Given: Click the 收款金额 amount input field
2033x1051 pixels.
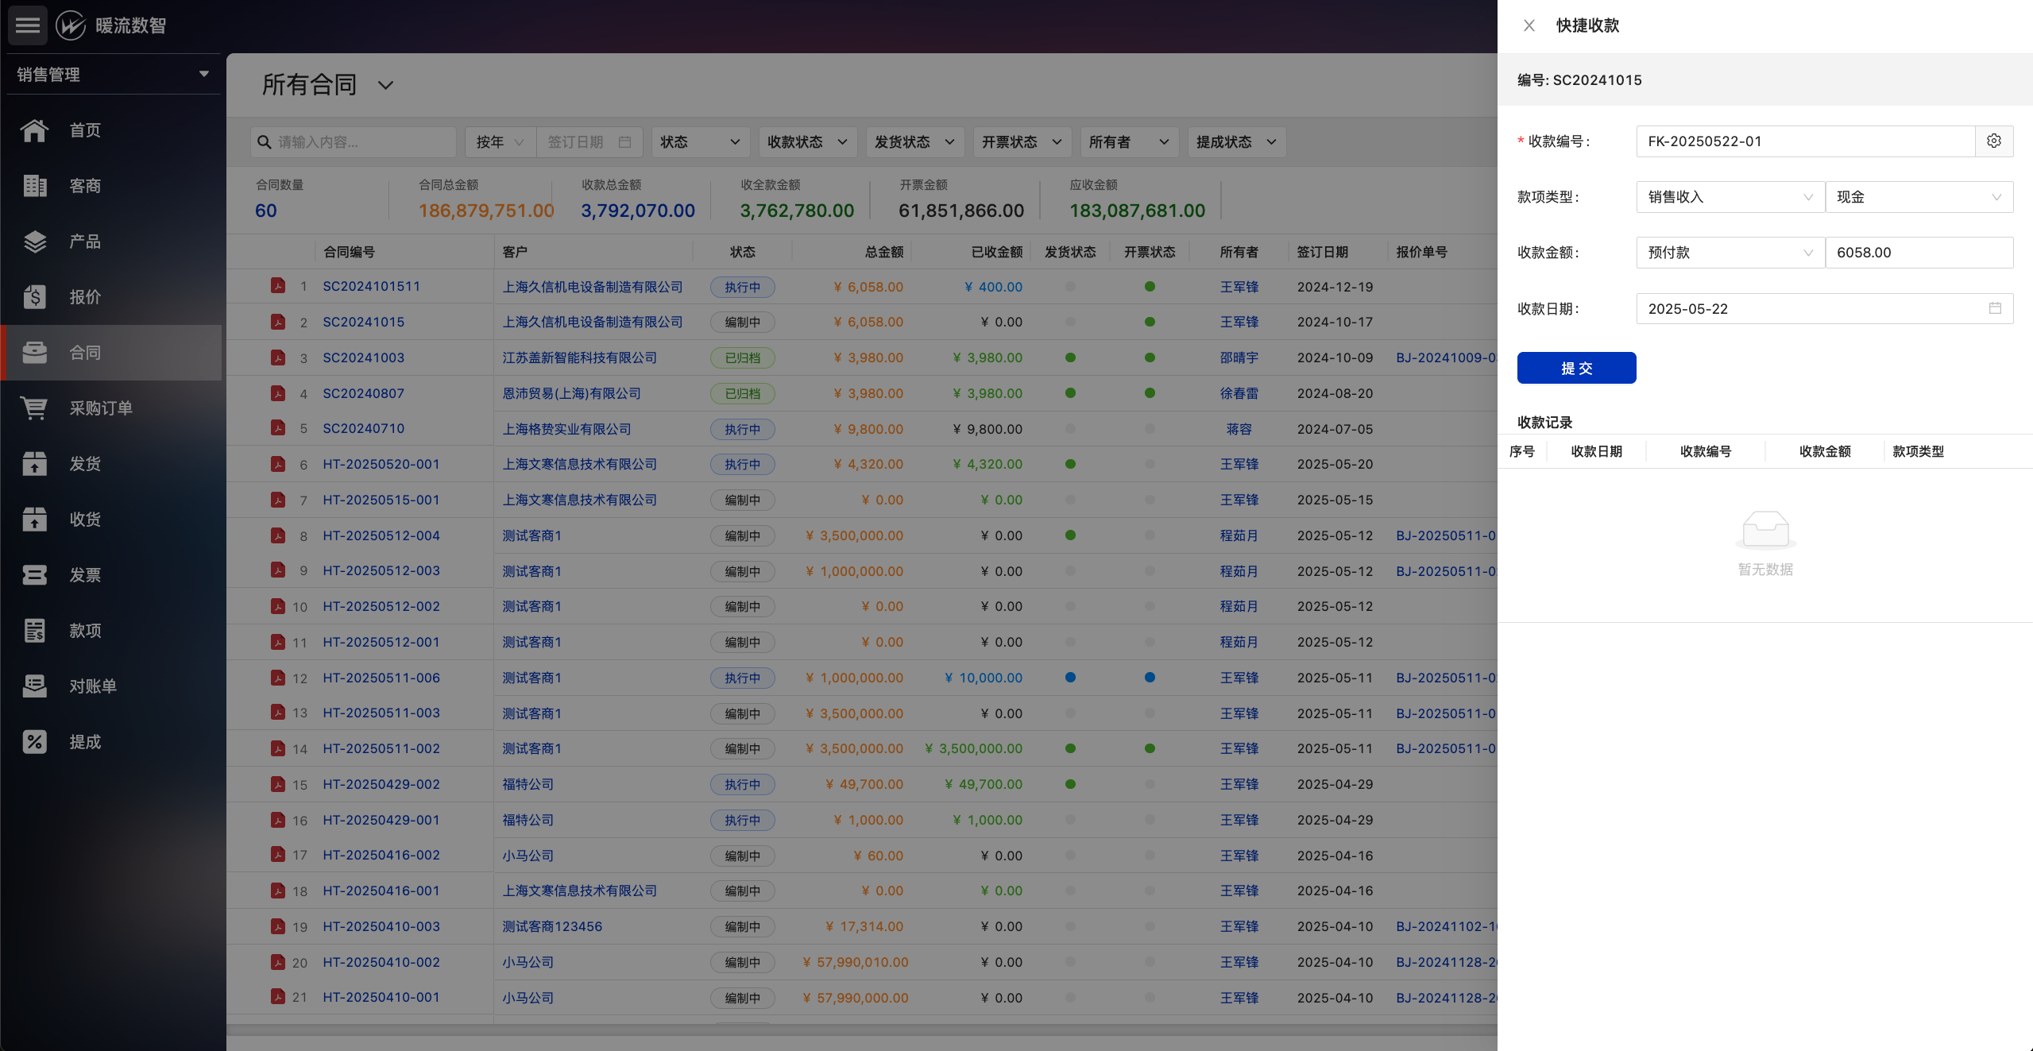Looking at the screenshot, I should (x=1919, y=253).
